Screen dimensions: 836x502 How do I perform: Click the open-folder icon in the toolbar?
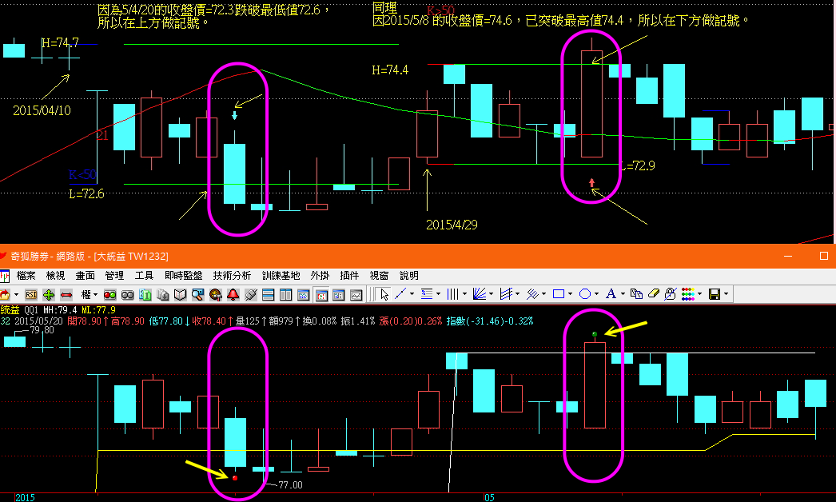coord(5,294)
